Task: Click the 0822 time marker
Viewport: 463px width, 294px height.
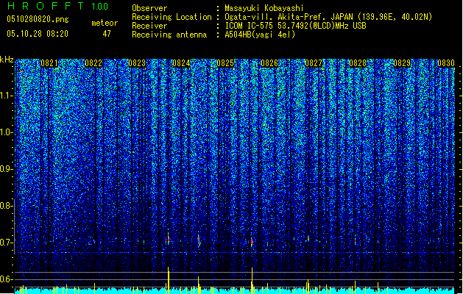Action: (x=93, y=63)
